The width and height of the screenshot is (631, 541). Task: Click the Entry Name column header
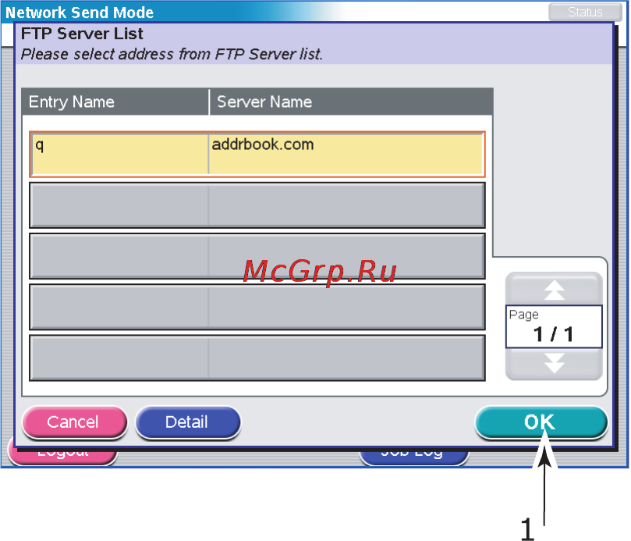(x=115, y=102)
